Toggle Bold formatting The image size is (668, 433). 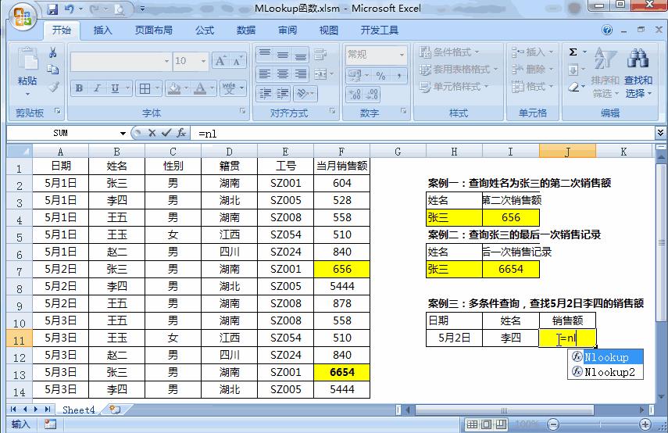tap(79, 88)
